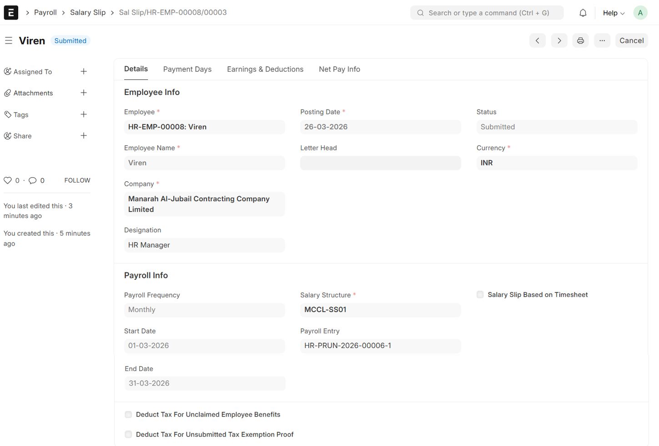The height and width of the screenshot is (446, 659).
Task: Add an attachment with the plus icon
Action: (84, 93)
